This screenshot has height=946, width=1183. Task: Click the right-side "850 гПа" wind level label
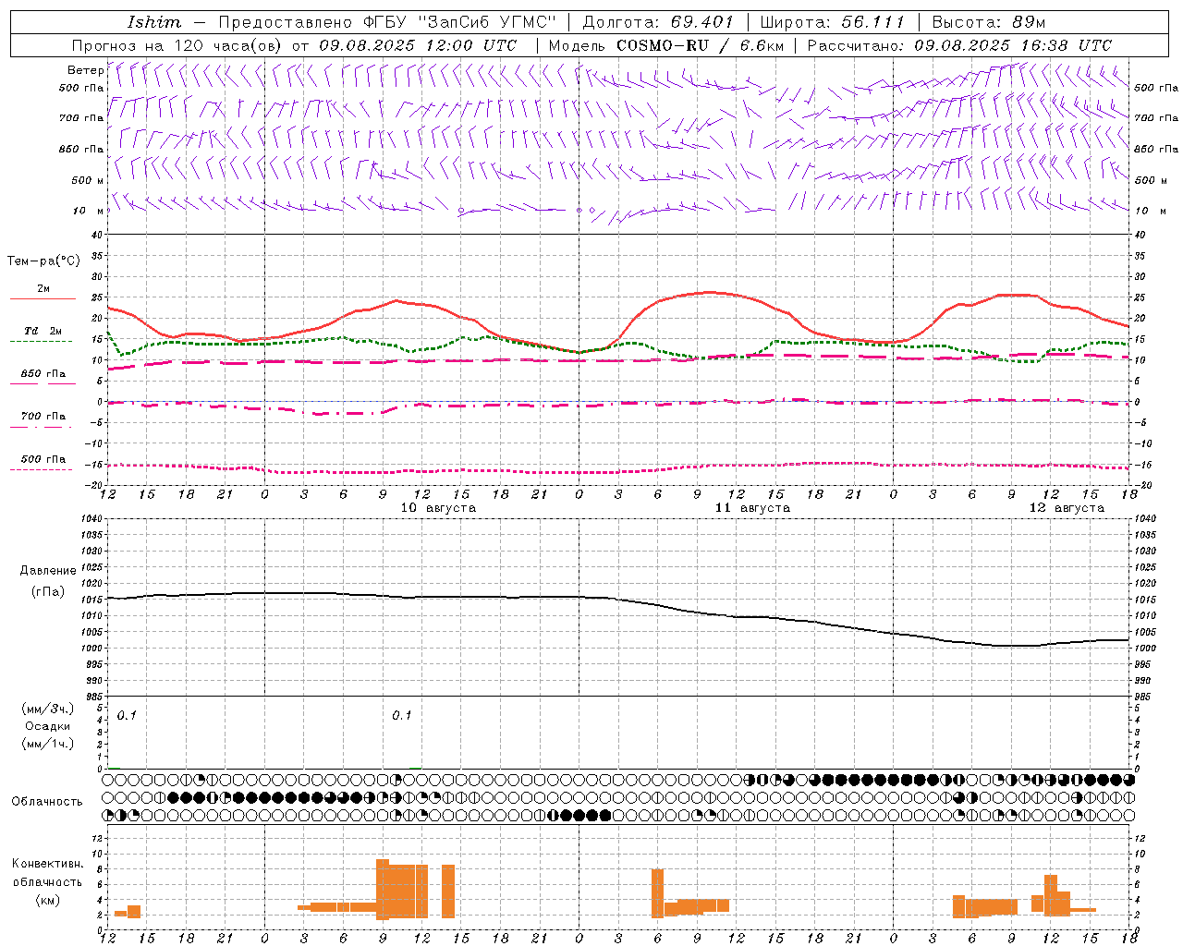click(x=1156, y=149)
